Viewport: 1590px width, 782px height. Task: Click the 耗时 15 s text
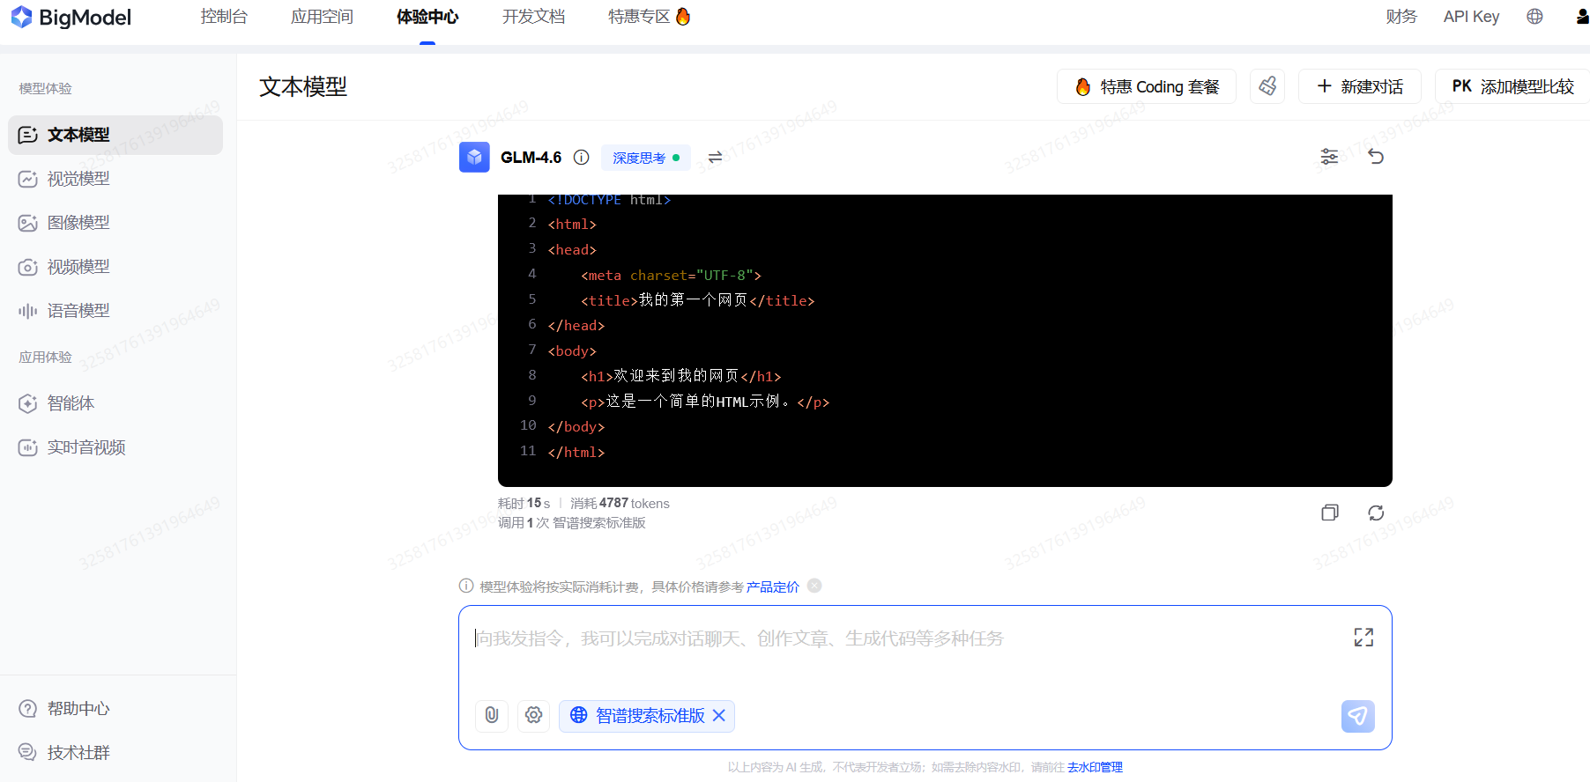click(x=524, y=504)
